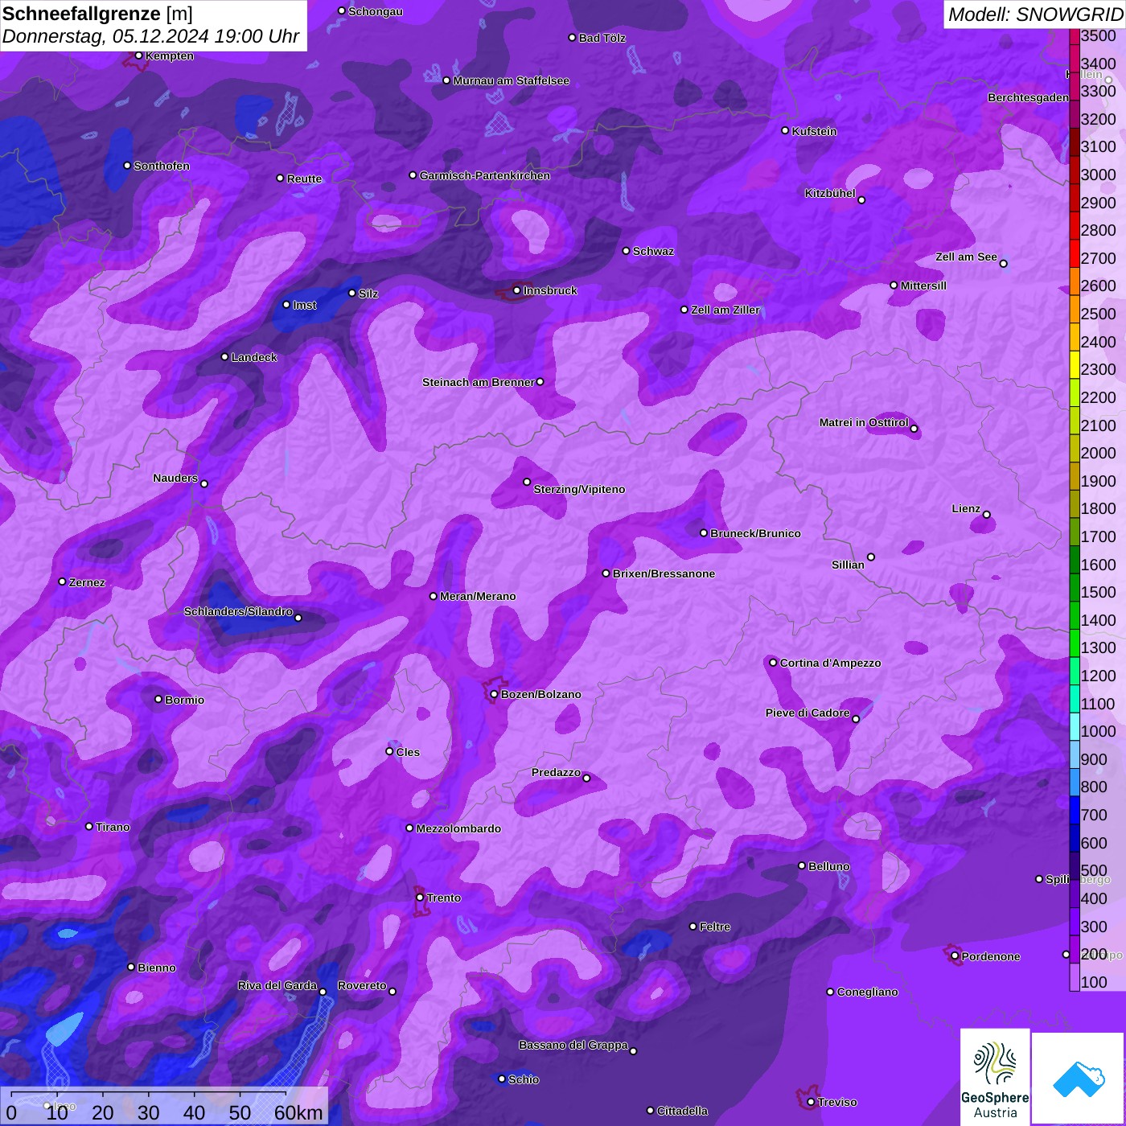Select the Lienz city marker dot

(987, 515)
